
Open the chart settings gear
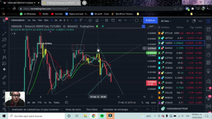pos(152,97)
